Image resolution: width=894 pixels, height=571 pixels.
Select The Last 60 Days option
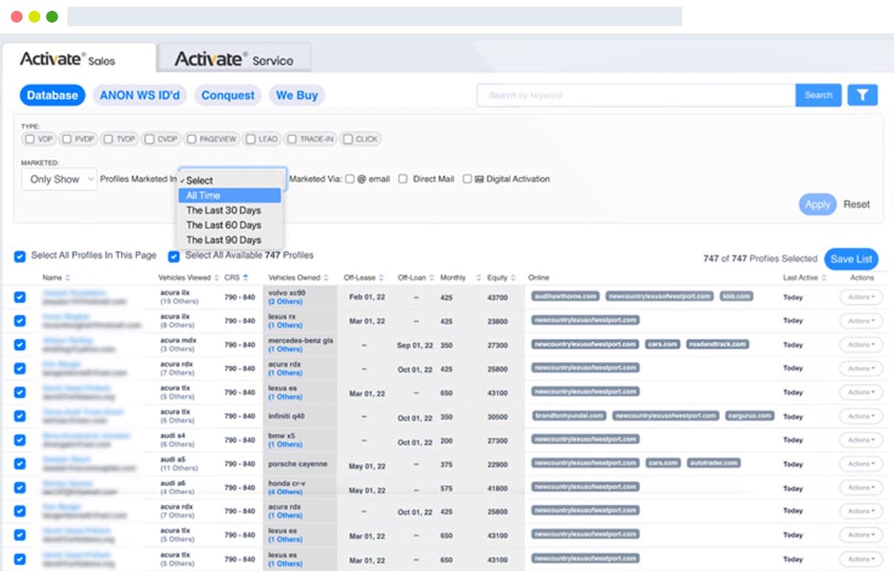[230, 225]
